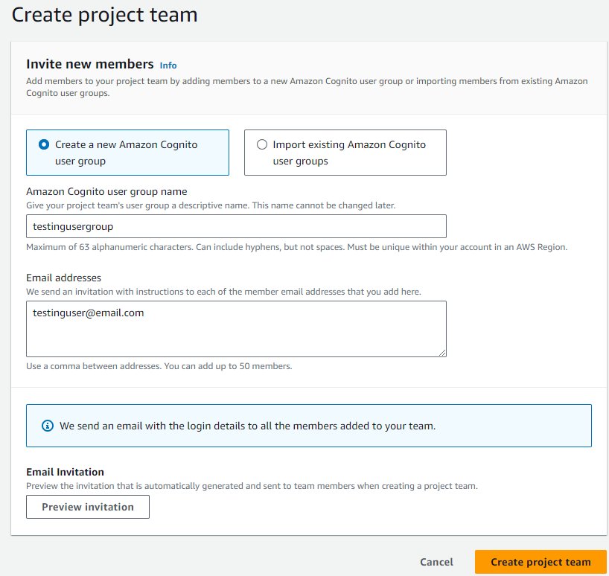Image resolution: width=609 pixels, height=576 pixels.
Task: Focus the user group name field containing testingusergroup
Action: pos(236,226)
